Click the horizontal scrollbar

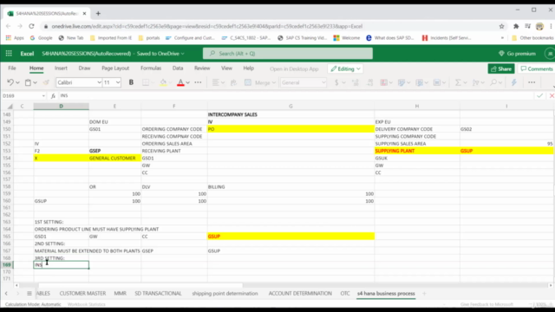(140, 285)
